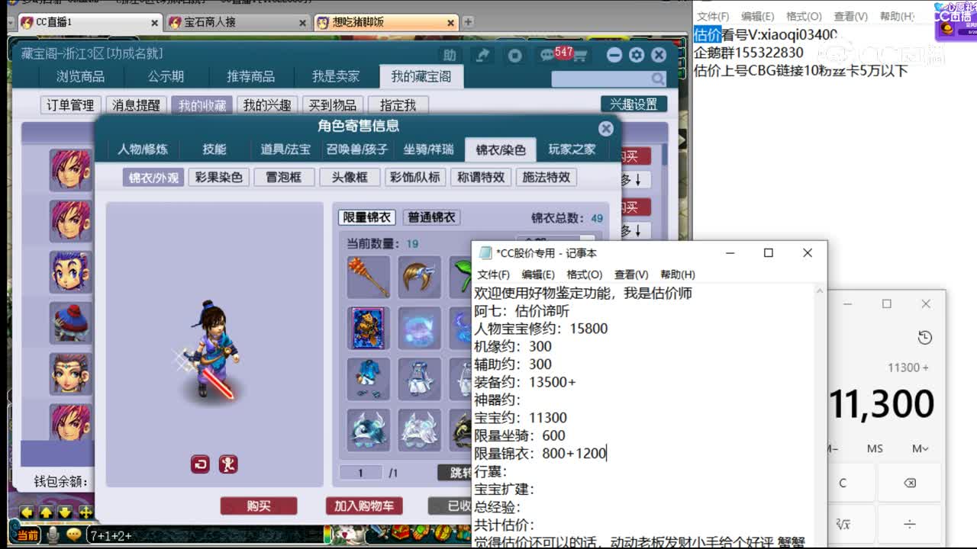This screenshot has width=977, height=549.
Task: Click the four-way move arrow icon
Action: click(x=85, y=512)
